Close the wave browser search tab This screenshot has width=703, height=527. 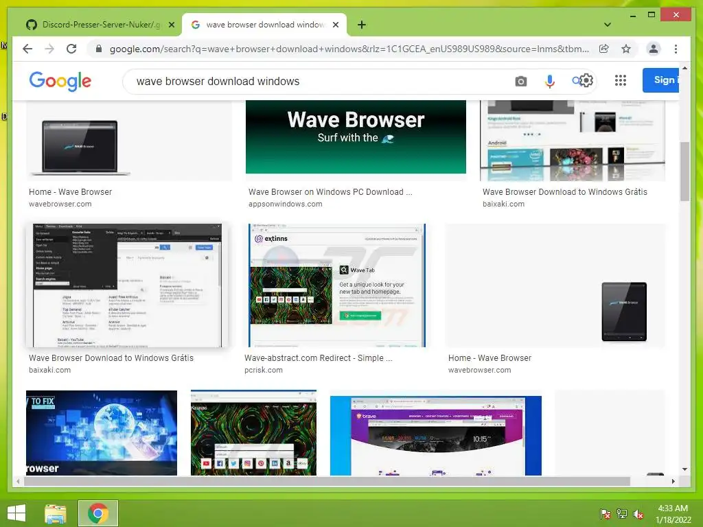[335, 25]
